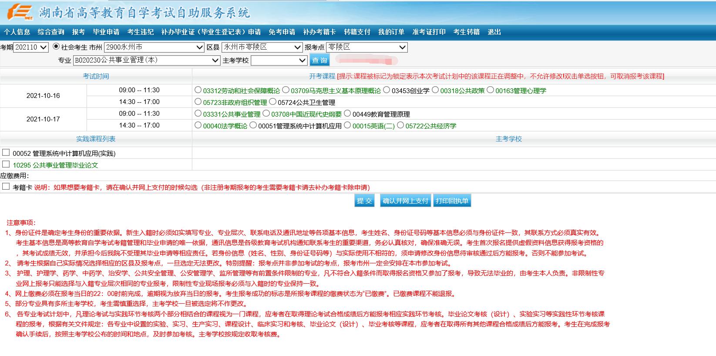
Task: Click the 开考课程 header text
Action: coord(322,76)
